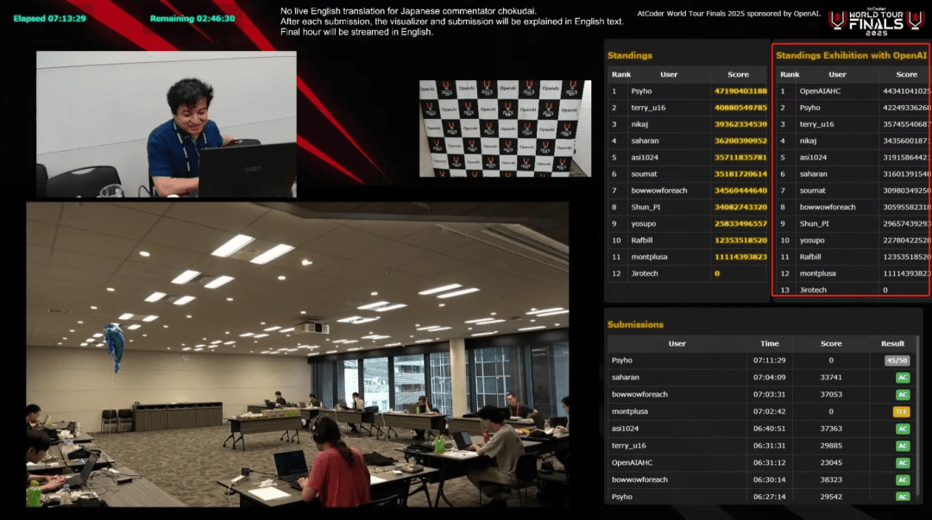The height and width of the screenshot is (520, 932).
Task: Click the AC badge on the 06:30:14 submission
Action: click(903, 479)
